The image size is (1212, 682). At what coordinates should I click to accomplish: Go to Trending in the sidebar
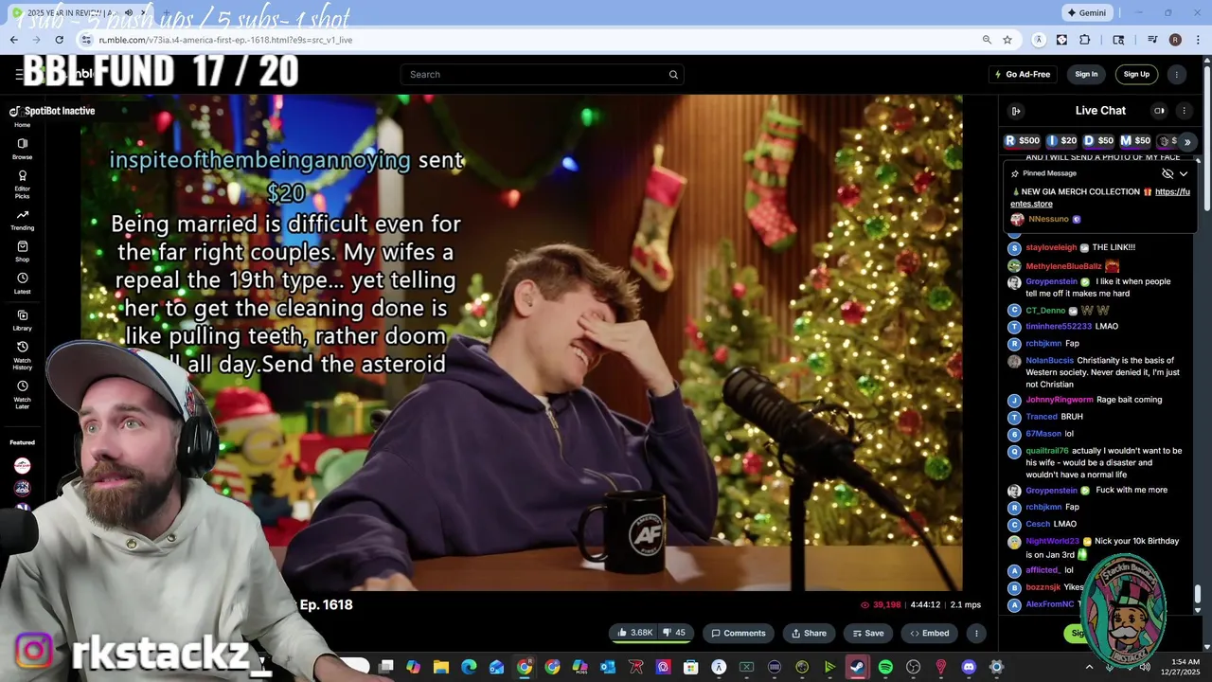click(x=22, y=220)
